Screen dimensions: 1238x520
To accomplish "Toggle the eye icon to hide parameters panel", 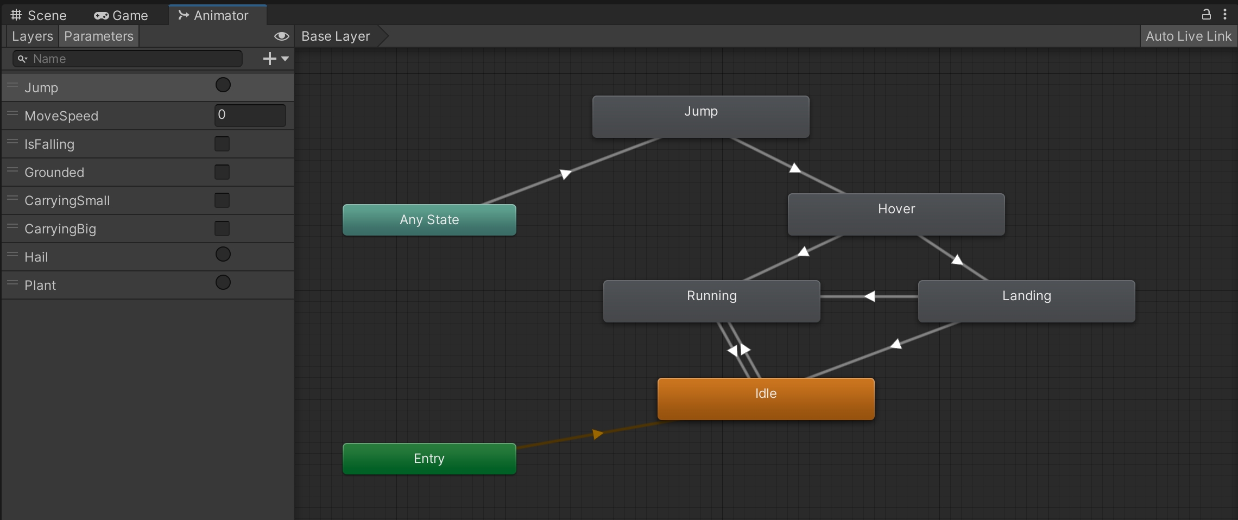I will (x=281, y=36).
